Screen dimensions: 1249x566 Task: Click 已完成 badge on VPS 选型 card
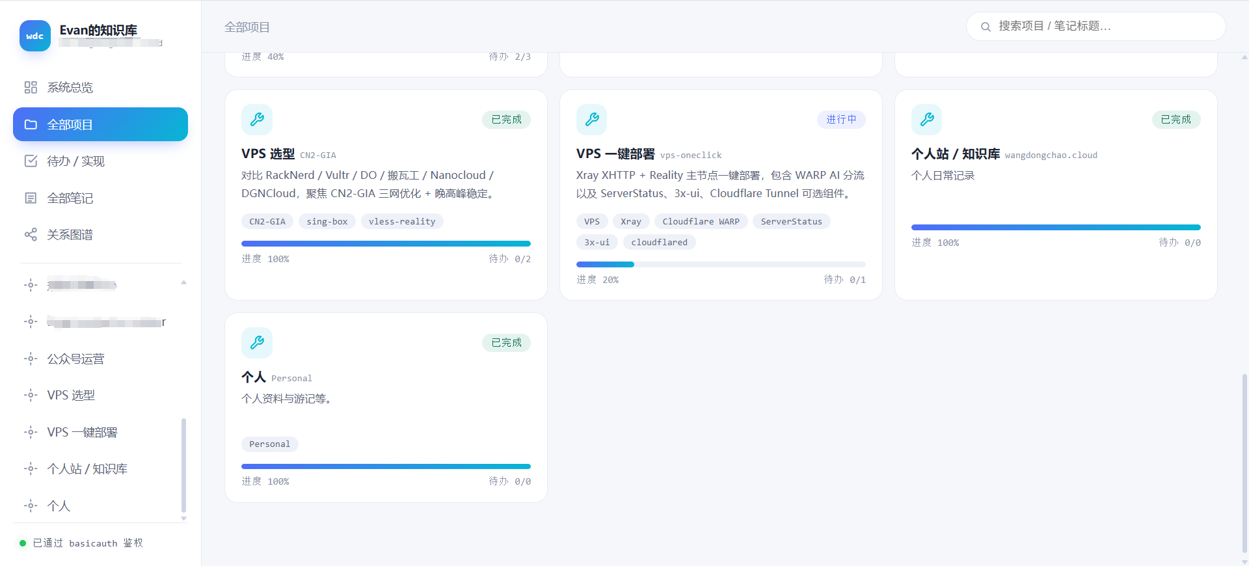pos(506,120)
